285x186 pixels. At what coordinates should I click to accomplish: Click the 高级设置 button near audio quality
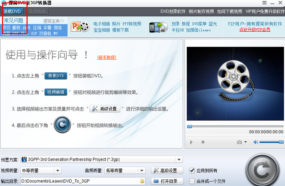tap(167, 170)
